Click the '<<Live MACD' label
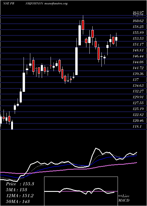 pyautogui.click(x=124, y=198)
